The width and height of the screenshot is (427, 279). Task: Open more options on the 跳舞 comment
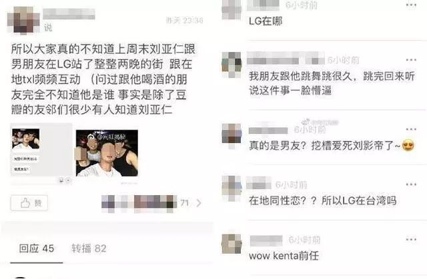411,60
